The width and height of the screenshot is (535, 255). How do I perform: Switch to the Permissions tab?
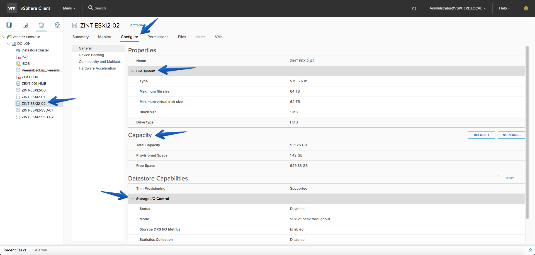[x=158, y=37]
